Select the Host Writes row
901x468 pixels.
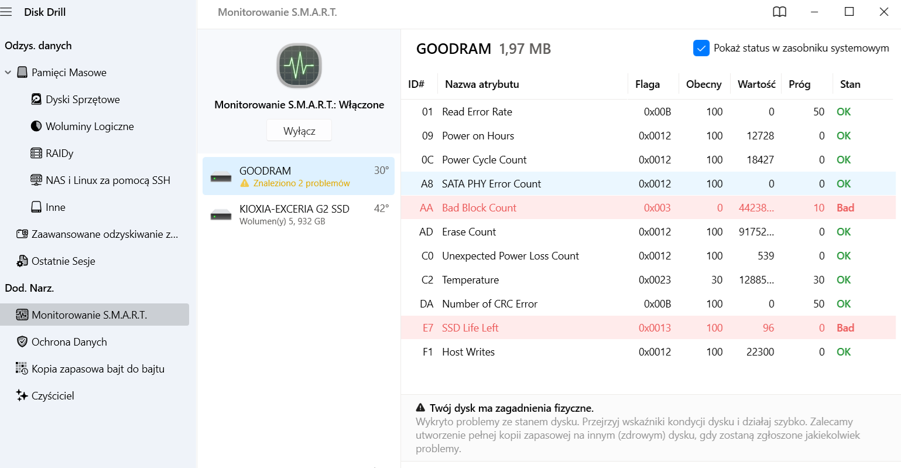pyautogui.click(x=648, y=352)
